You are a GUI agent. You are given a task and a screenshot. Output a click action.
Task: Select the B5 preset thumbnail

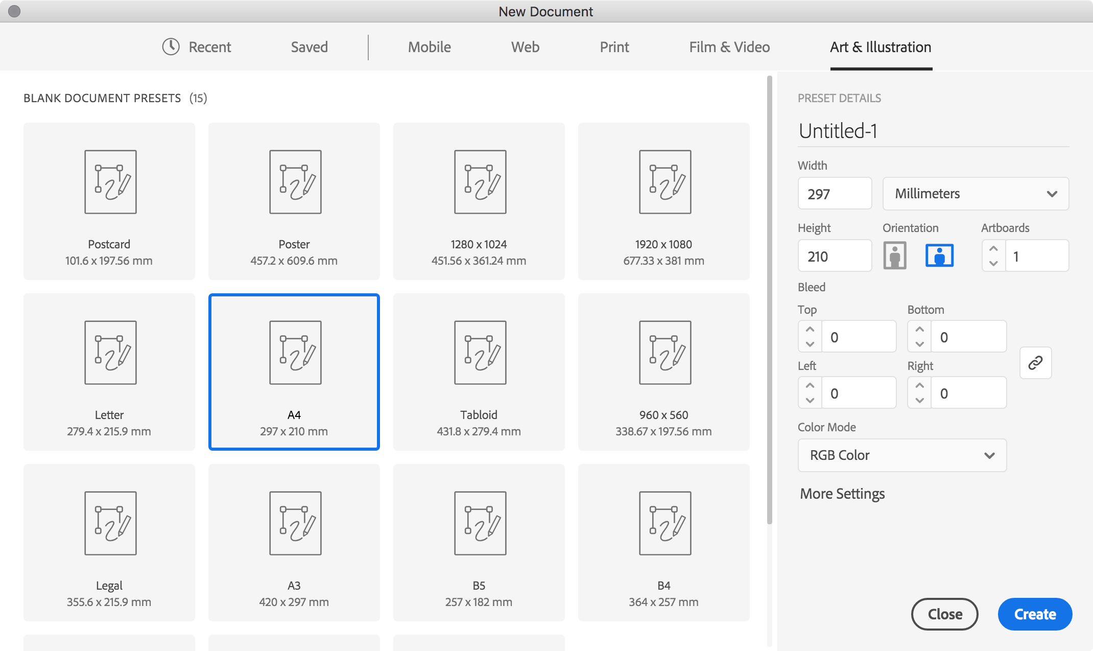coord(479,543)
